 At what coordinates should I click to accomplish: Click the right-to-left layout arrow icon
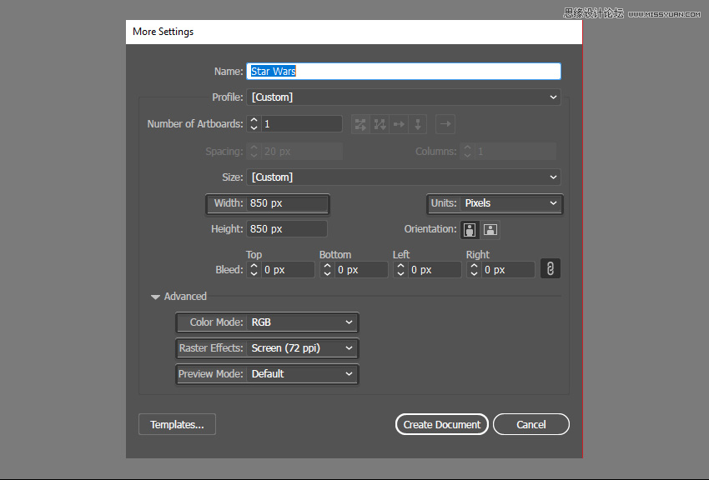(445, 124)
